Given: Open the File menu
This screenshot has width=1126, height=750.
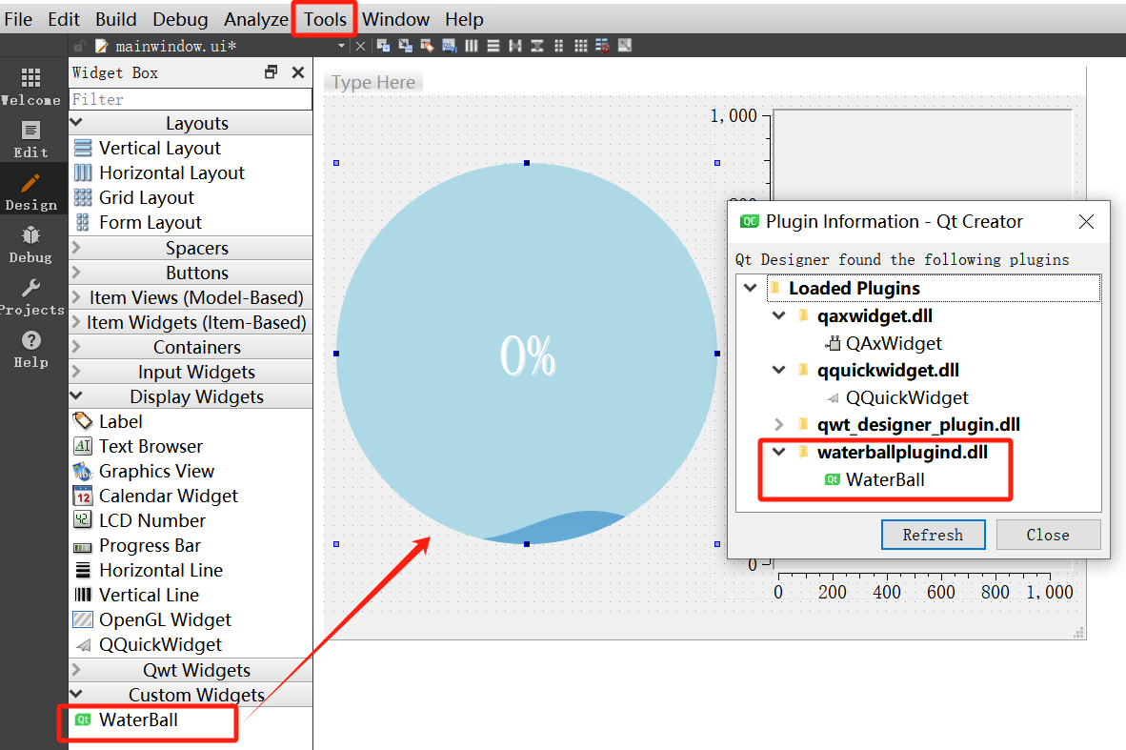Looking at the screenshot, I should coord(18,19).
